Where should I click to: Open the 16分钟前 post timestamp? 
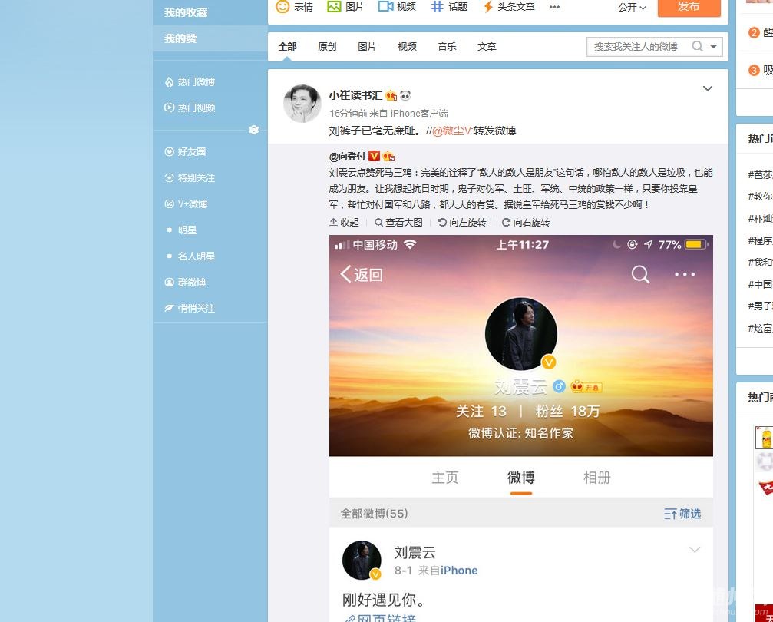(x=349, y=114)
